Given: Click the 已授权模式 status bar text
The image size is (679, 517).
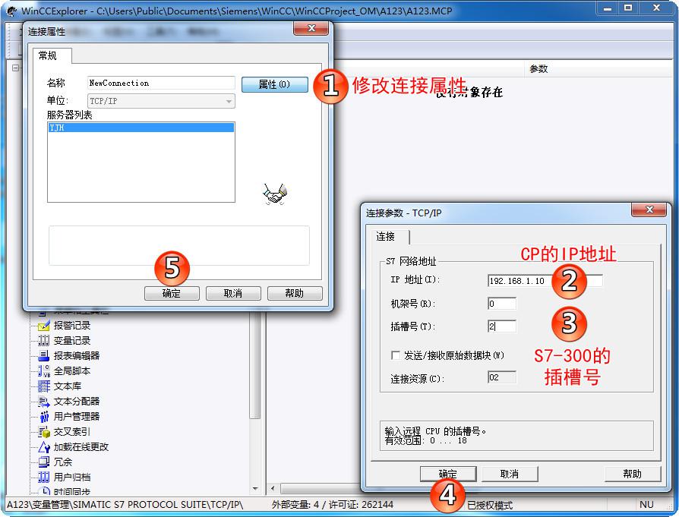Looking at the screenshot, I should (x=490, y=506).
